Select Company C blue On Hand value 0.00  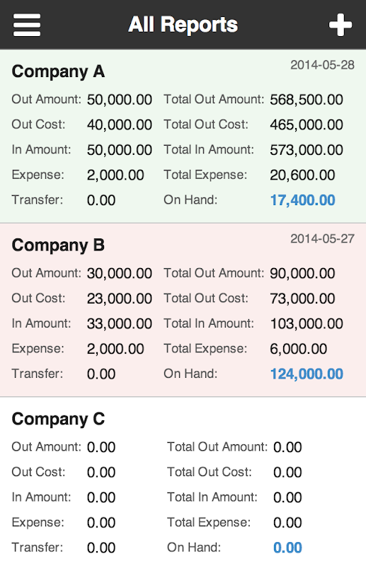click(287, 547)
